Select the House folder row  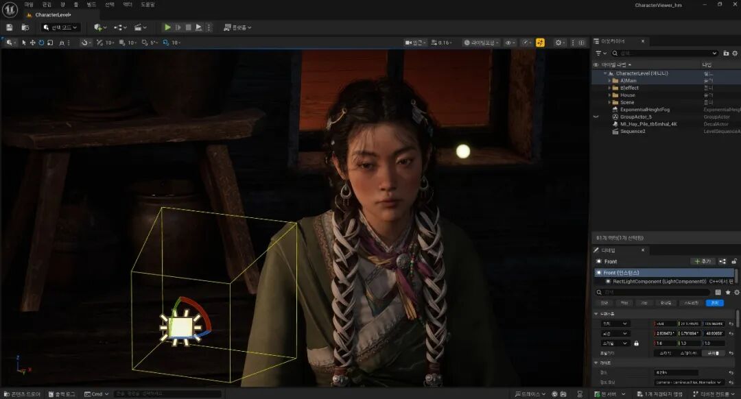click(x=666, y=95)
